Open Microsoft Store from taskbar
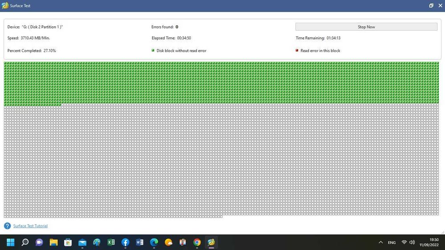The height and width of the screenshot is (250, 445). [x=68, y=242]
